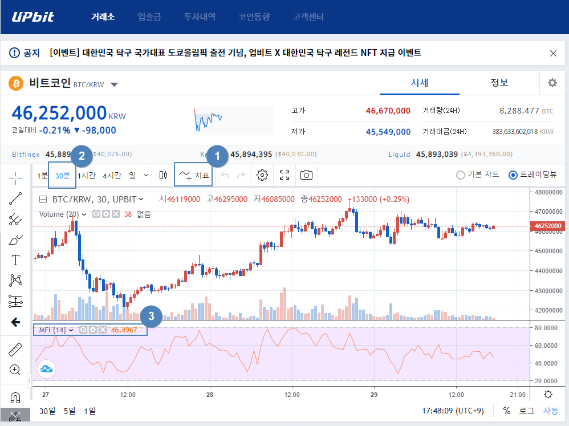Select the 4시간 interval

pyautogui.click(x=112, y=176)
